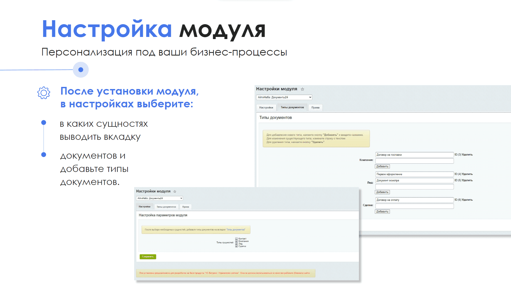Click the Типы сущностей: label
511x287 pixels.
pos(225,243)
